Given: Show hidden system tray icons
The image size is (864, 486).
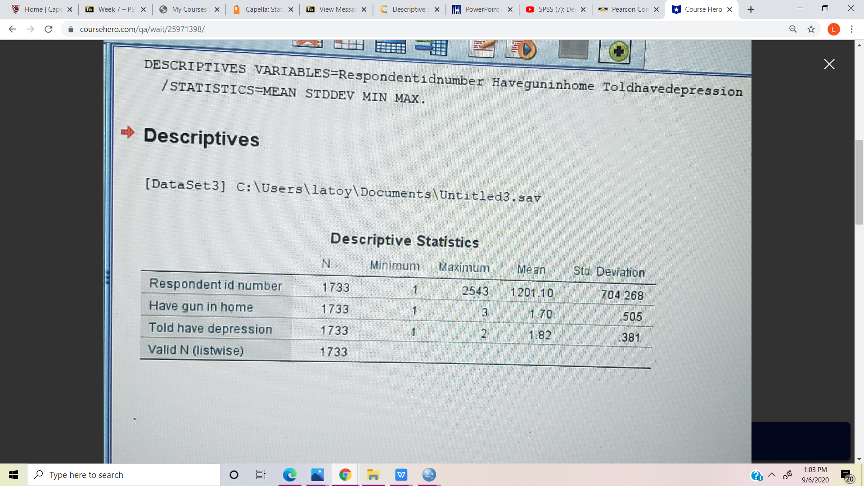Looking at the screenshot, I should (772, 475).
